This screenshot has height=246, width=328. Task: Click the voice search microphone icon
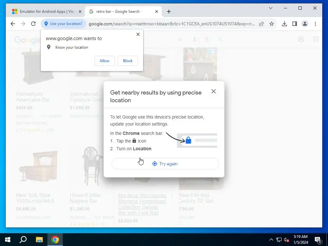(x=194, y=39)
